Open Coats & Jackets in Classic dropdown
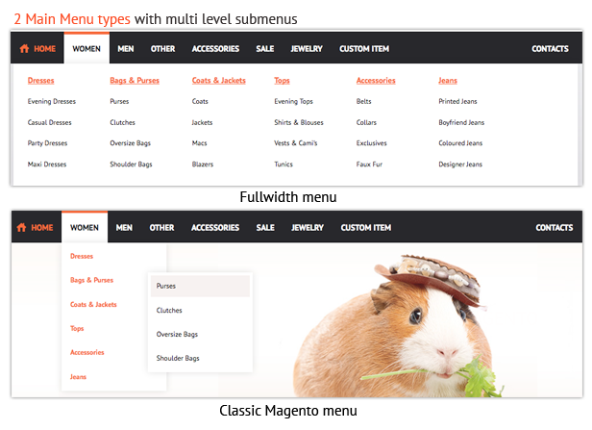The image size is (592, 430). coord(93,305)
